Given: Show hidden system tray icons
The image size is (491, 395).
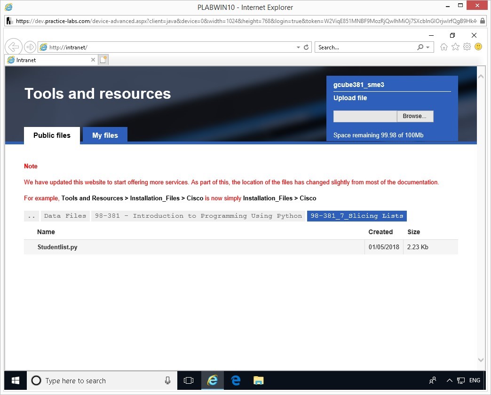Looking at the screenshot, I should 449,380.
